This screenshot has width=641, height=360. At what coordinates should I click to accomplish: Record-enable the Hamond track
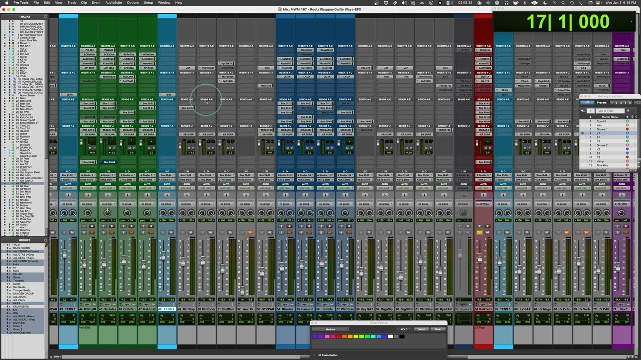pyautogui.click(x=309, y=226)
